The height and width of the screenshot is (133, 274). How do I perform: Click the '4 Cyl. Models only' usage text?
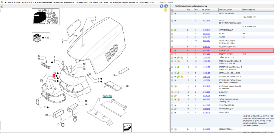249,17
